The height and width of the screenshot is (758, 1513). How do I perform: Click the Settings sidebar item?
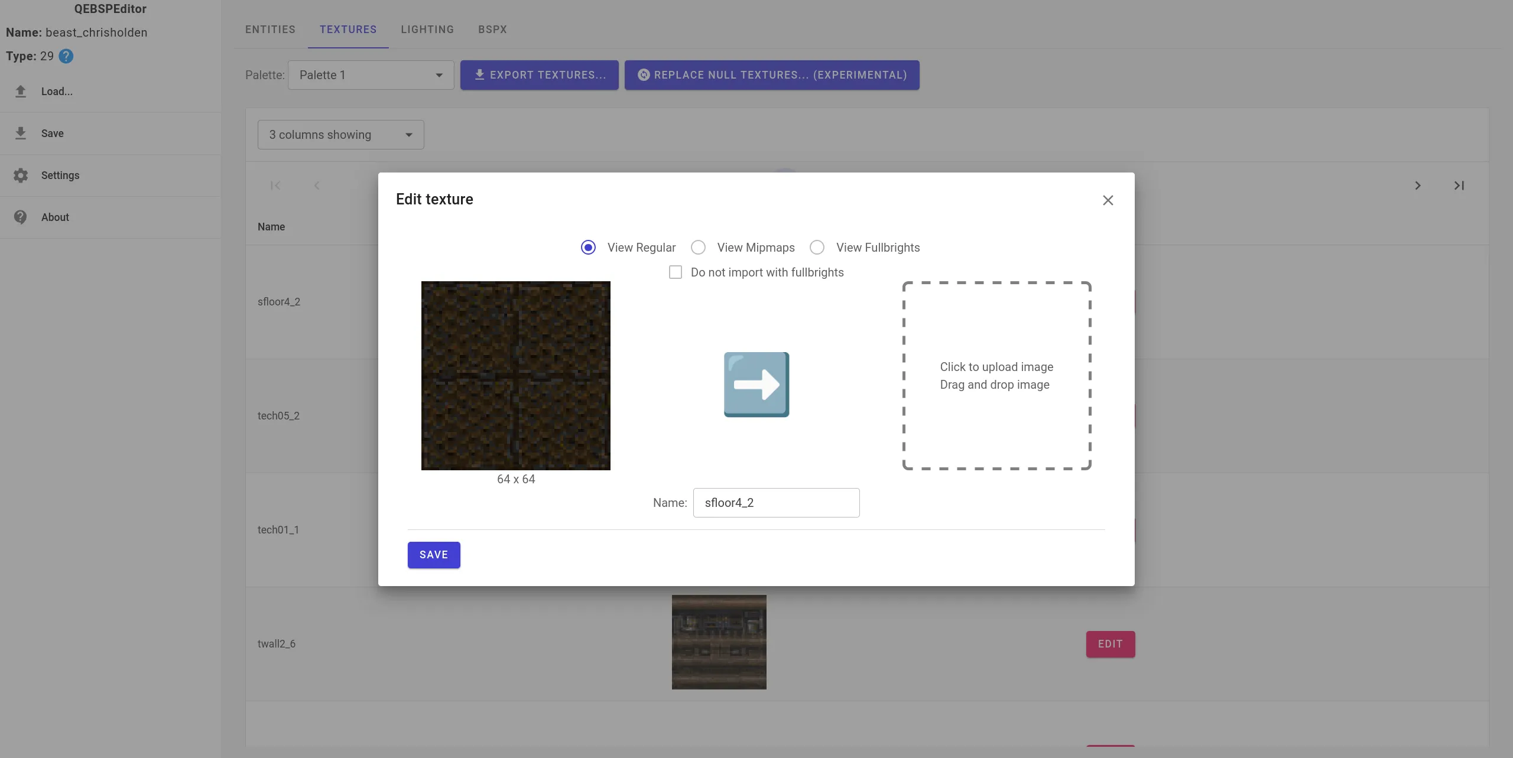click(111, 175)
